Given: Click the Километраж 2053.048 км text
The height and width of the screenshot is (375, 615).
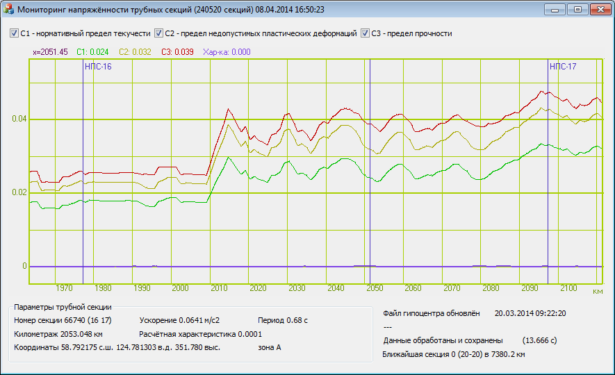Looking at the screenshot, I should [x=58, y=334].
